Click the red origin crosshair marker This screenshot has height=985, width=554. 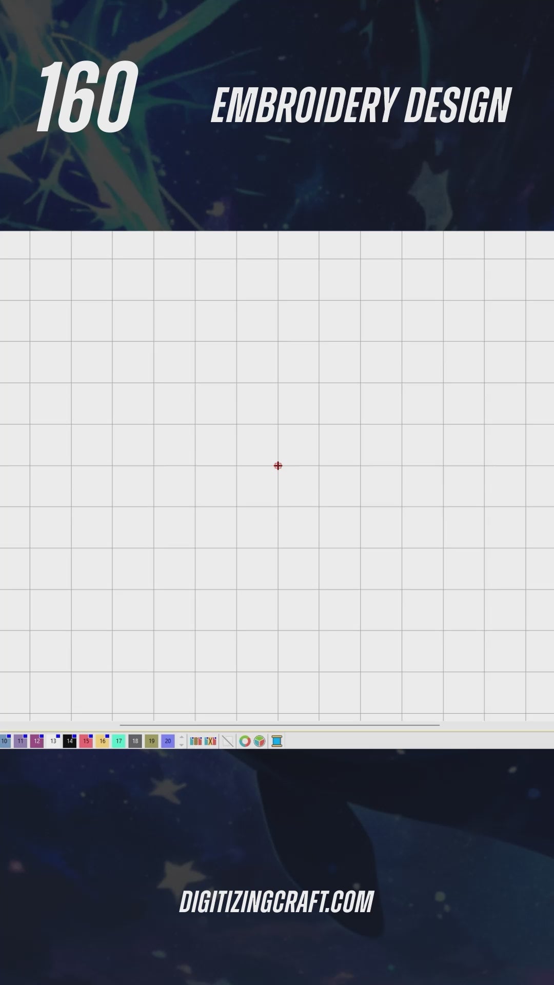coord(278,466)
